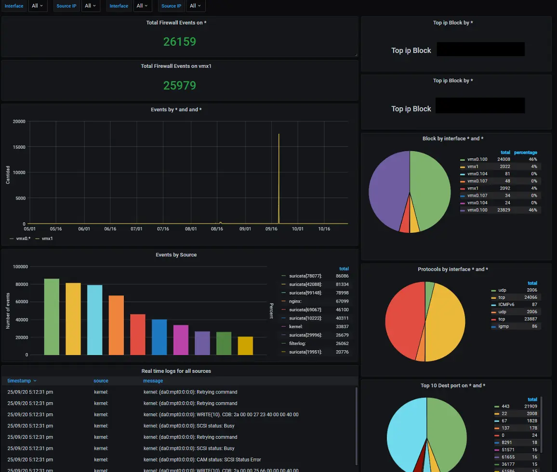Toggle the nginx series in Events by Source legend
This screenshot has height=472, width=557.
pos(284,302)
